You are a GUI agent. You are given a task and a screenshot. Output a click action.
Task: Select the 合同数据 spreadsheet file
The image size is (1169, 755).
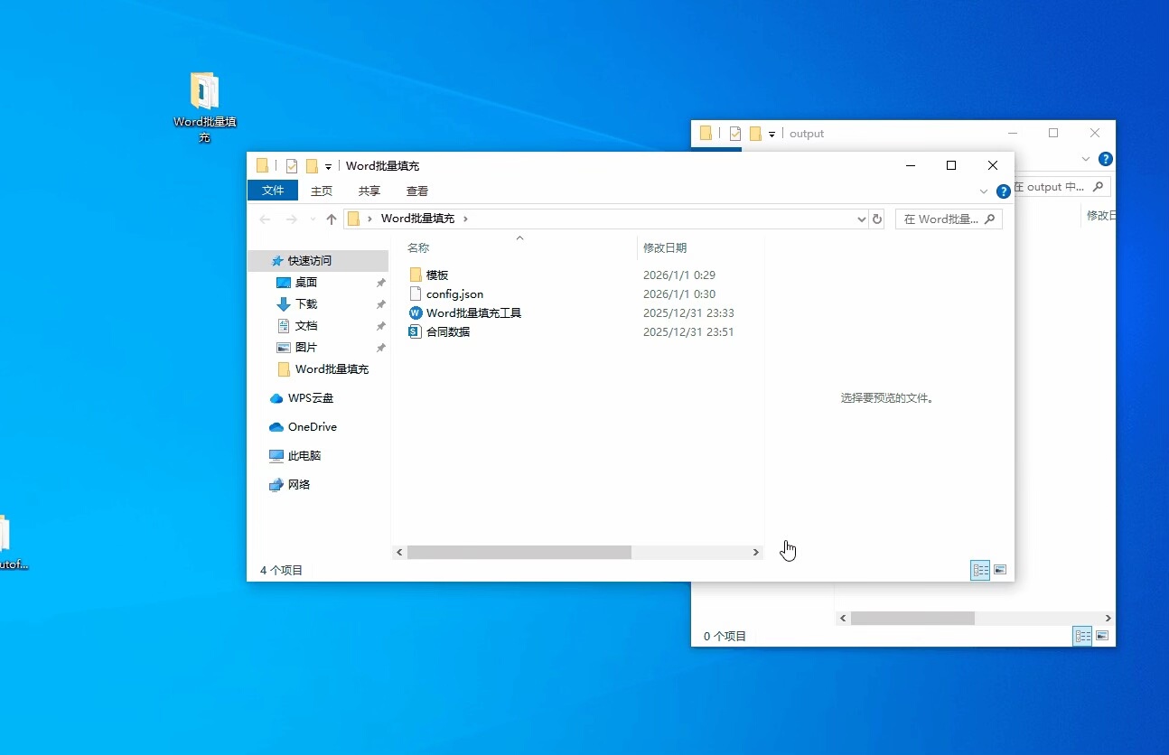[448, 332]
